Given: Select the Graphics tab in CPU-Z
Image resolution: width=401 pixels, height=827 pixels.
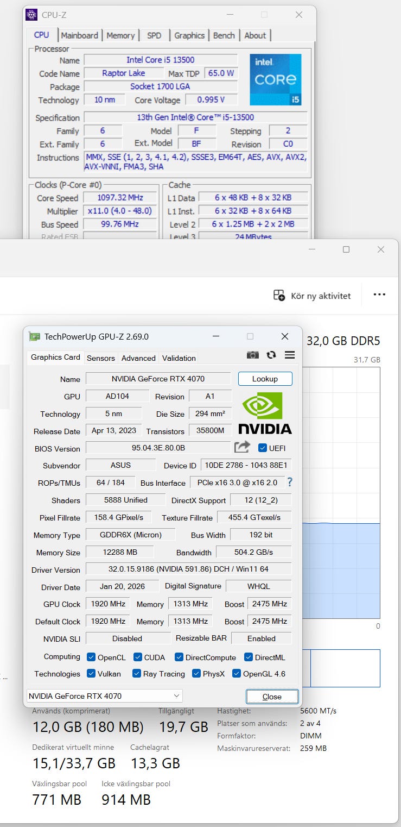Looking at the screenshot, I should pos(189,35).
